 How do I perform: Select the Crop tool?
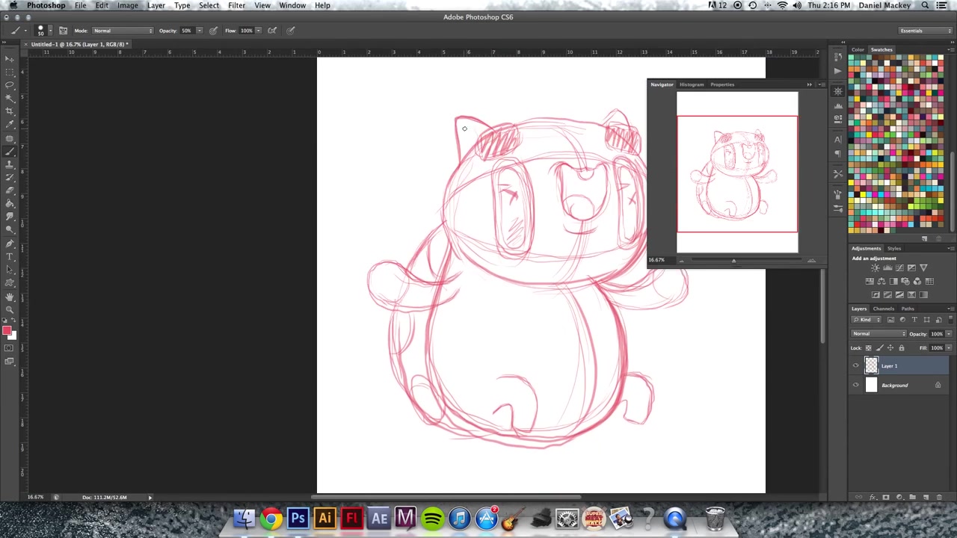tap(10, 111)
